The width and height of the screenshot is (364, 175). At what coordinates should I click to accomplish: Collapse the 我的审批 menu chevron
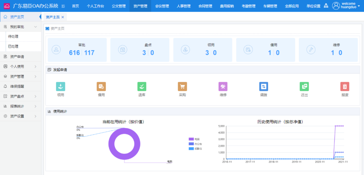coord(36,27)
